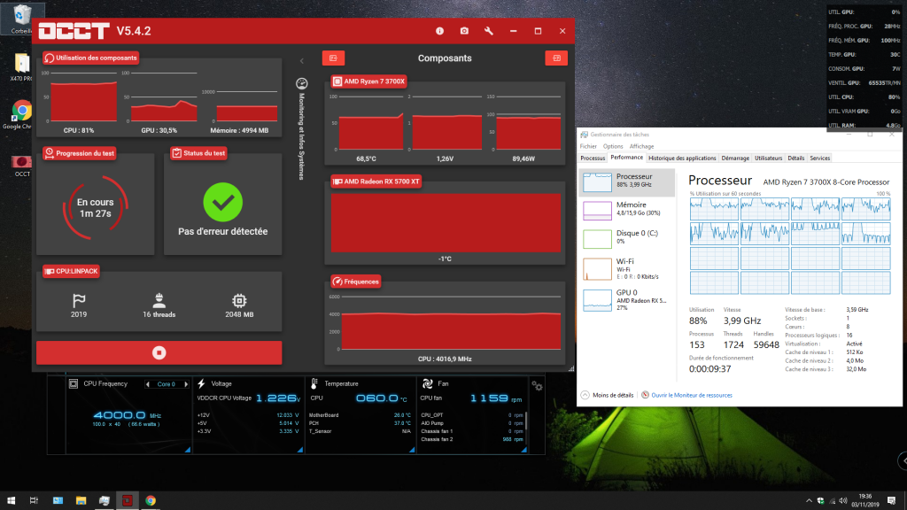The image size is (907, 510).
Task: Click the CPU Frequency panel icon
Action: [x=74, y=383]
